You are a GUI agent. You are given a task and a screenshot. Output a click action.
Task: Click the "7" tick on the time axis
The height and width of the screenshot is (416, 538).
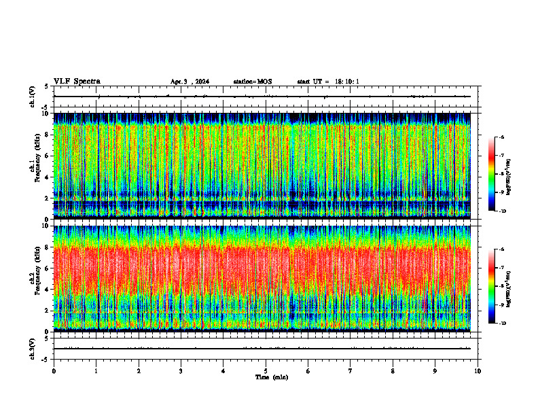[x=351, y=371]
